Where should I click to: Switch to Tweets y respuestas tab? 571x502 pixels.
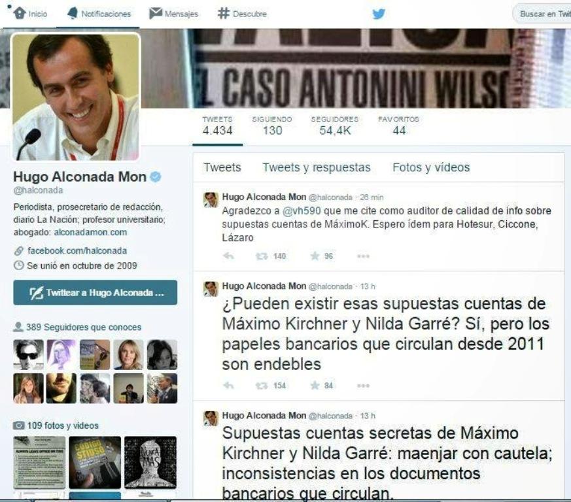(317, 167)
